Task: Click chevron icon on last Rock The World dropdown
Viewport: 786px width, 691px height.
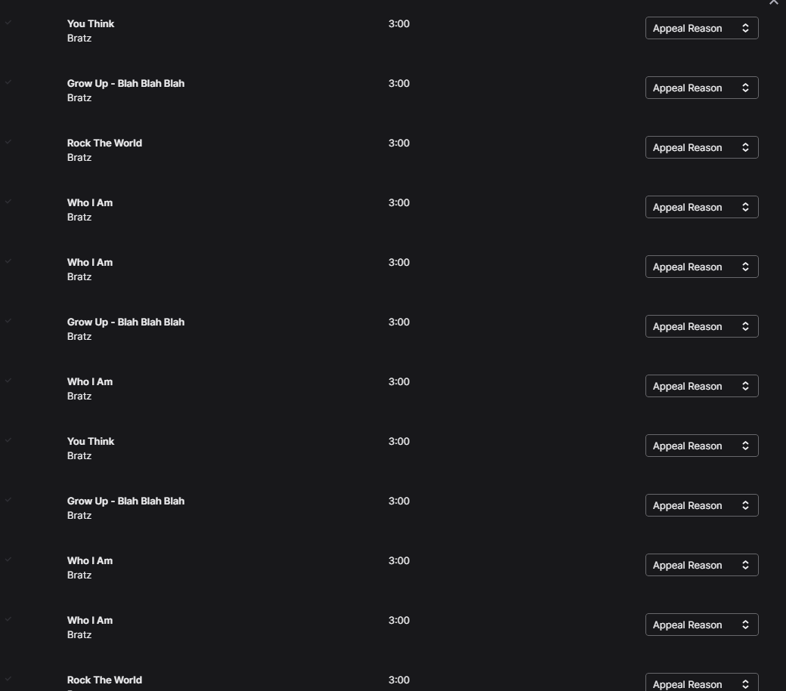Action: point(745,684)
